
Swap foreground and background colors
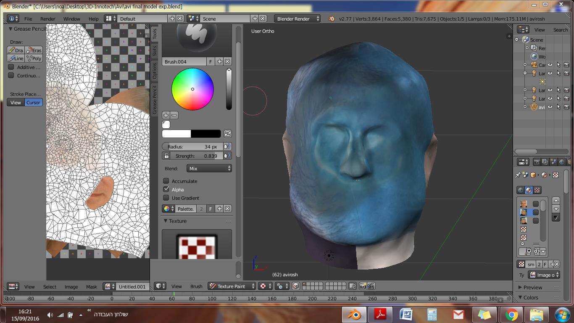[x=227, y=134]
